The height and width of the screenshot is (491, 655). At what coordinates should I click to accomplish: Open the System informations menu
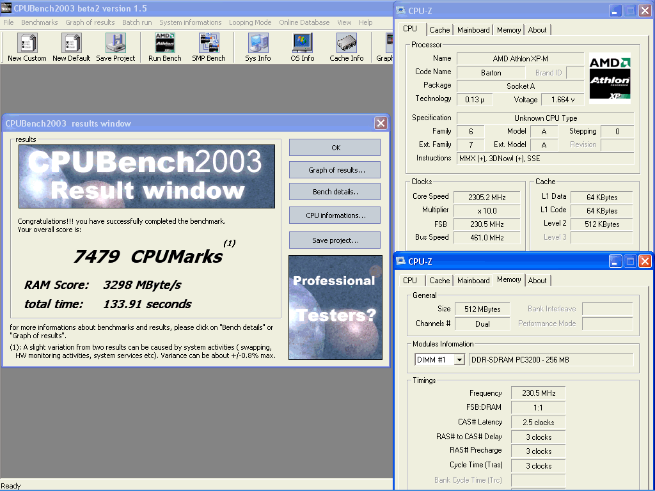[x=191, y=22]
